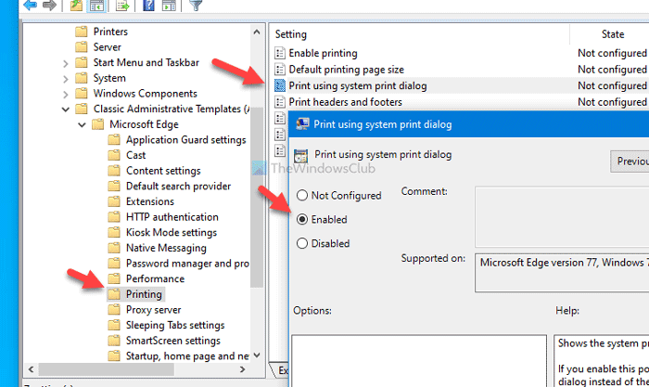The height and width of the screenshot is (387, 649).
Task: Select the Not Configured radio button
Action: pos(302,195)
